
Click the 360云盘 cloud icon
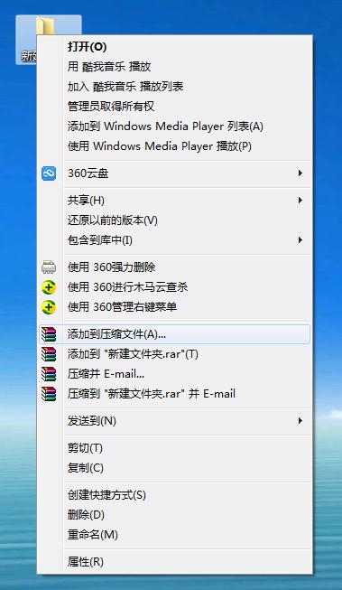click(x=49, y=173)
